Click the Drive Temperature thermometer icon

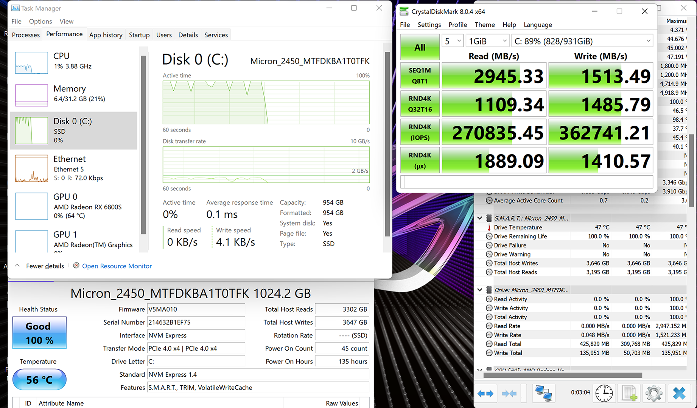click(x=489, y=227)
